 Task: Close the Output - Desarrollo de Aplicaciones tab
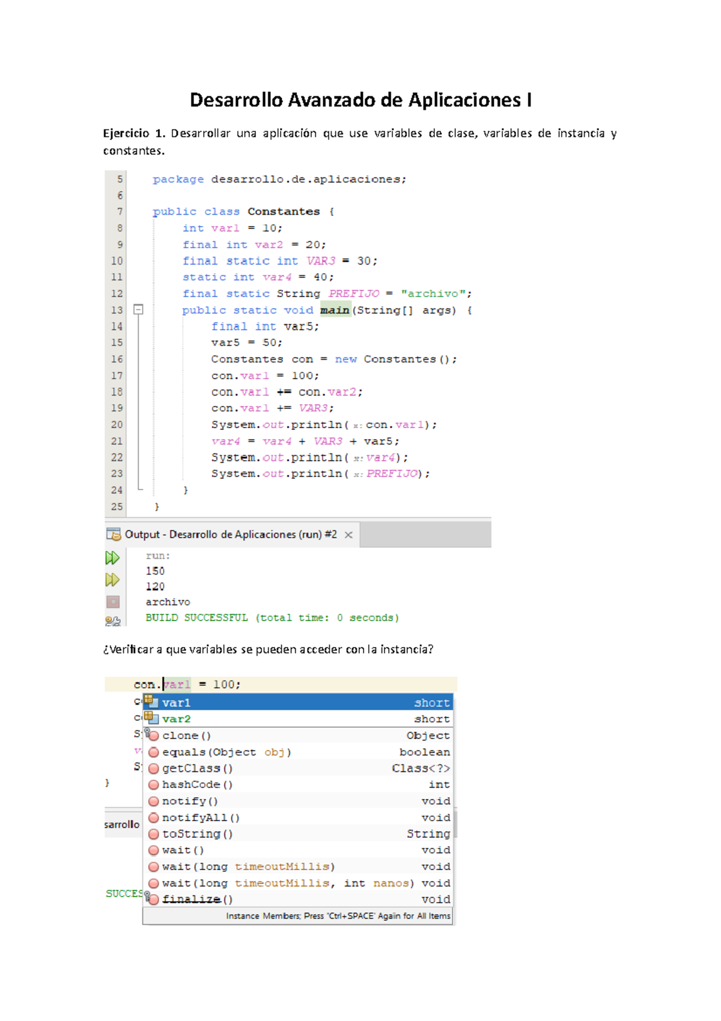(348, 535)
